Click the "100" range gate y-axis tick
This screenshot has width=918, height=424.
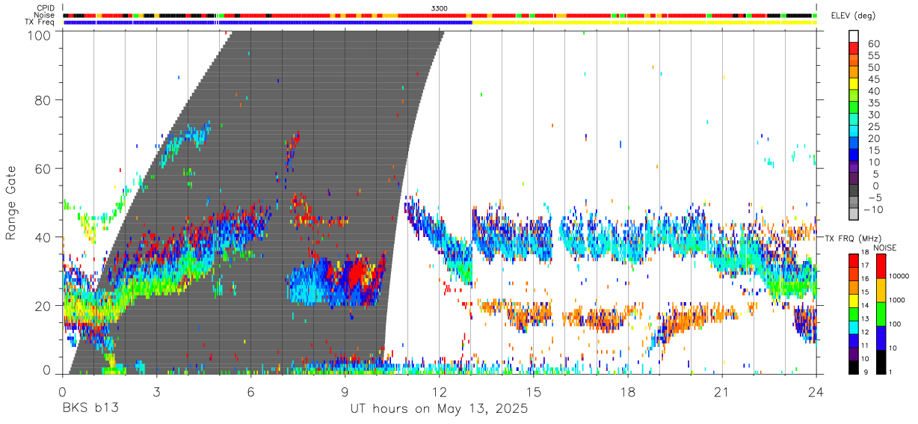[40, 34]
